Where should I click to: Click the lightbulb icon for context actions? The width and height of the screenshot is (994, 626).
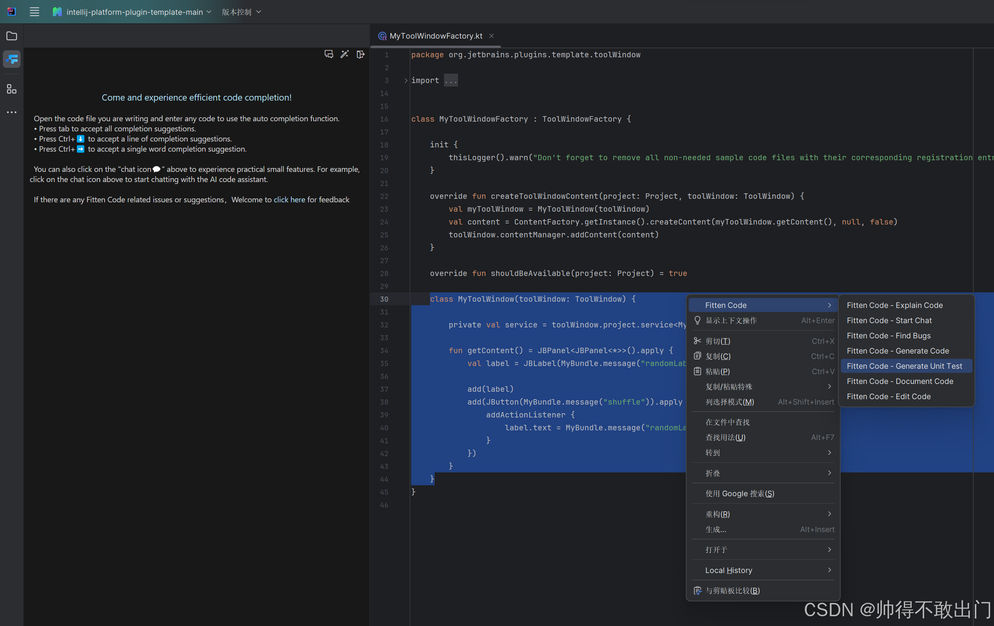[x=697, y=320]
